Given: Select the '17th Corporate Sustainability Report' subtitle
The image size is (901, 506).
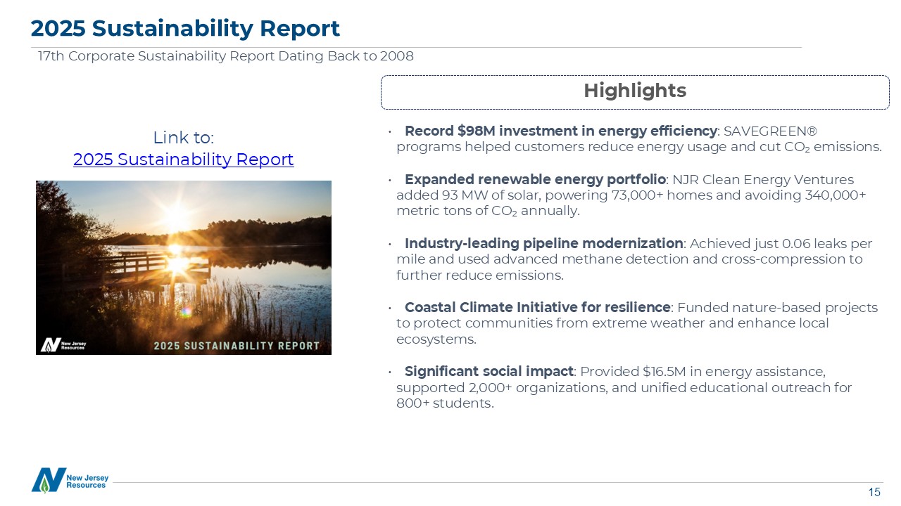Looking at the screenshot, I should tap(225, 56).
